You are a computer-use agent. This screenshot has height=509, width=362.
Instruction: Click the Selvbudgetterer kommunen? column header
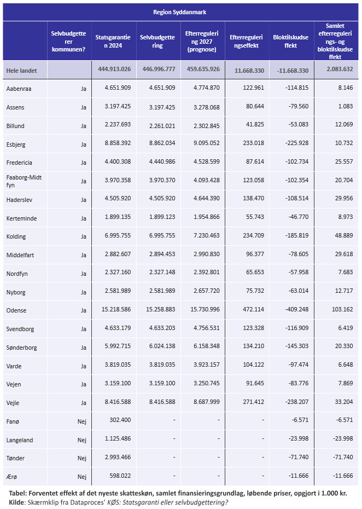click(x=68, y=42)
